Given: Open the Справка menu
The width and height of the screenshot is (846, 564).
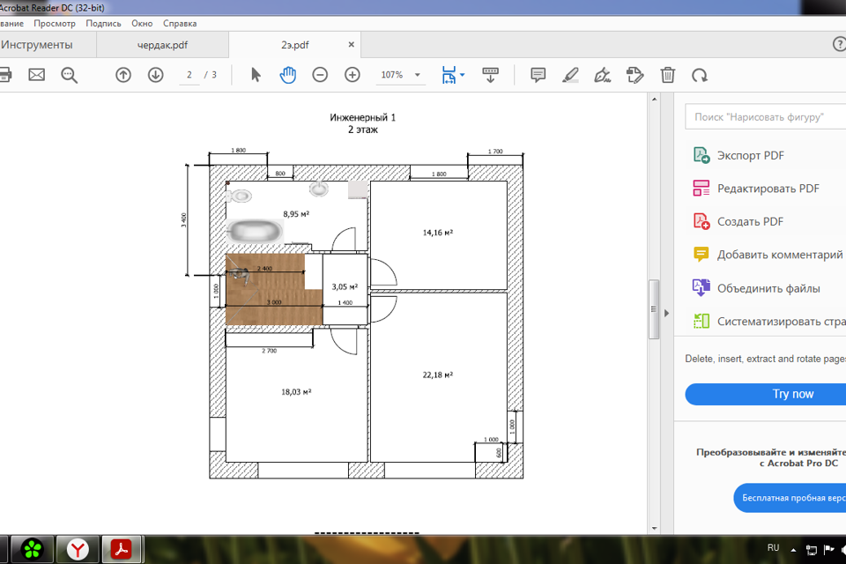Looking at the screenshot, I should click(x=180, y=23).
